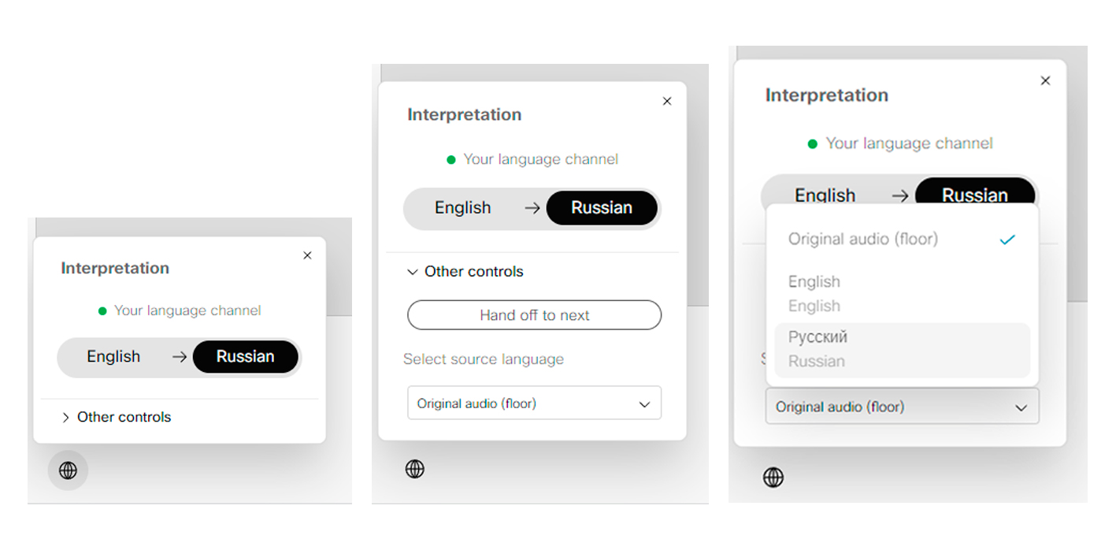Image resolution: width=1116 pixels, height=554 pixels.
Task: Dismiss the right Interpretation panel with its X
Action: (x=1045, y=80)
